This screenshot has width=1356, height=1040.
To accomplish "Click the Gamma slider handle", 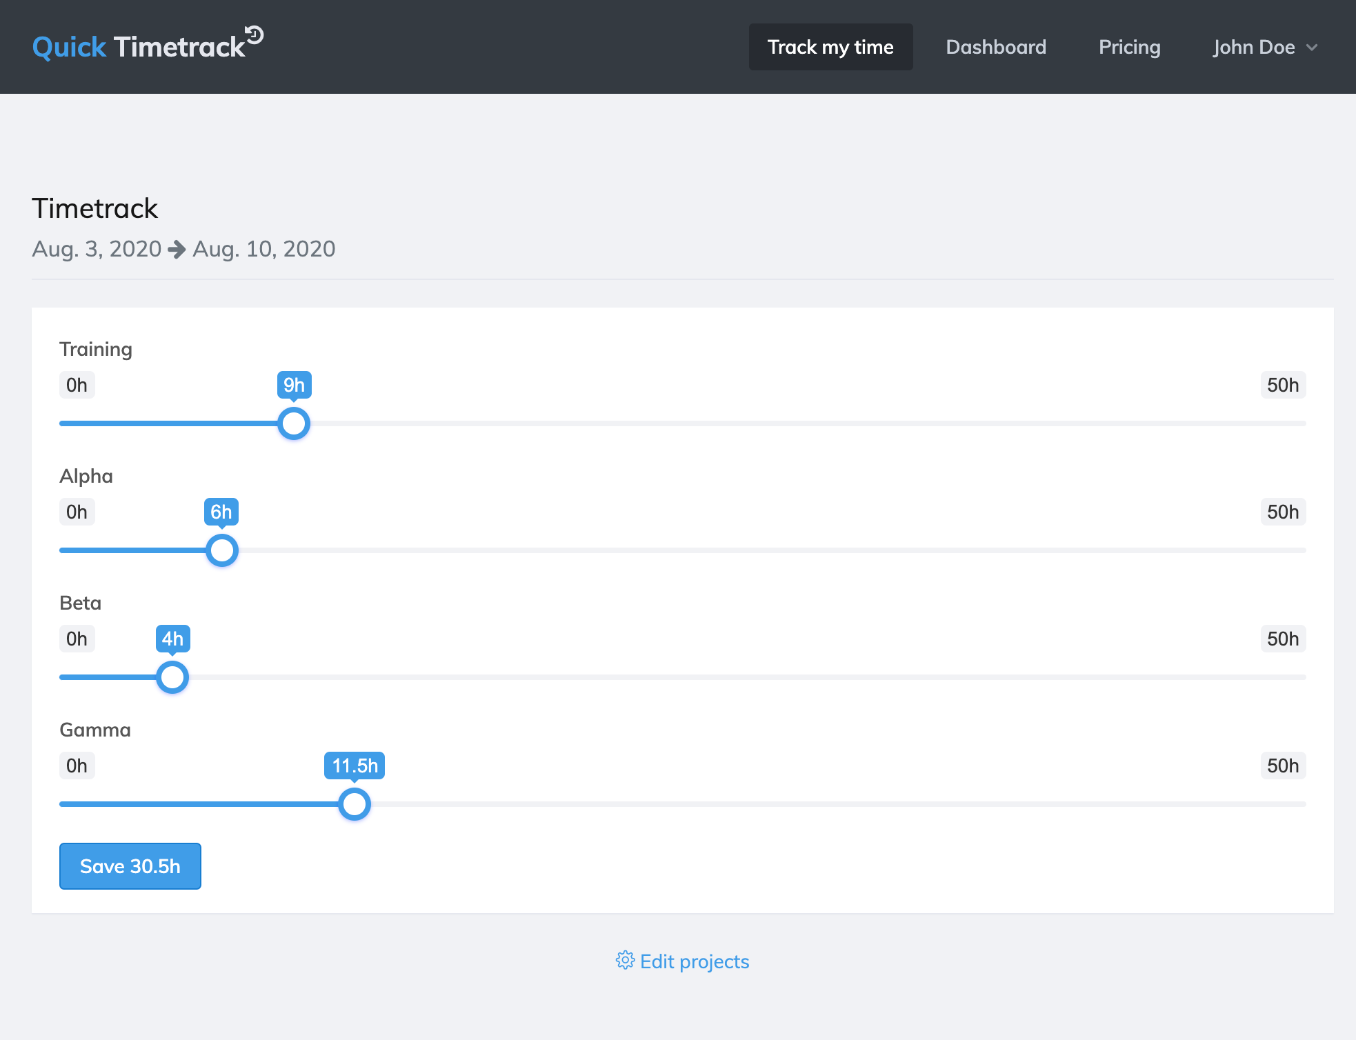I will click(x=355, y=804).
